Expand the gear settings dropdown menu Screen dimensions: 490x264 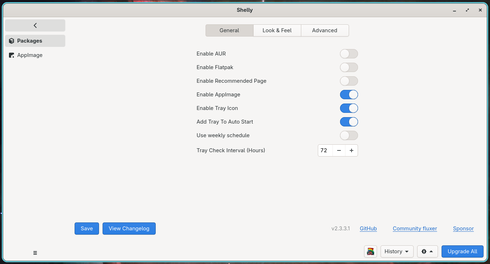pos(428,251)
